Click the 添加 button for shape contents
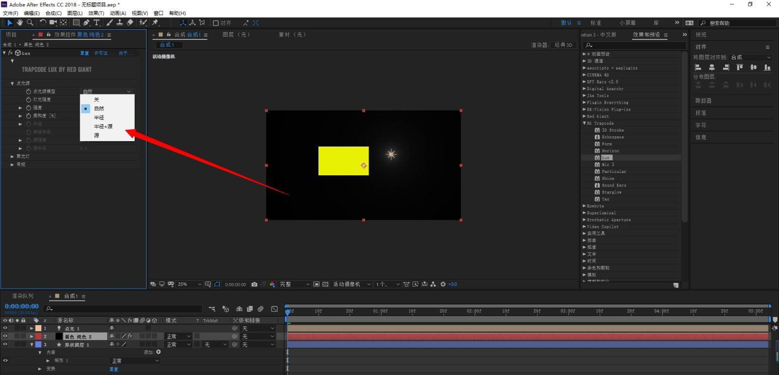 (158, 352)
